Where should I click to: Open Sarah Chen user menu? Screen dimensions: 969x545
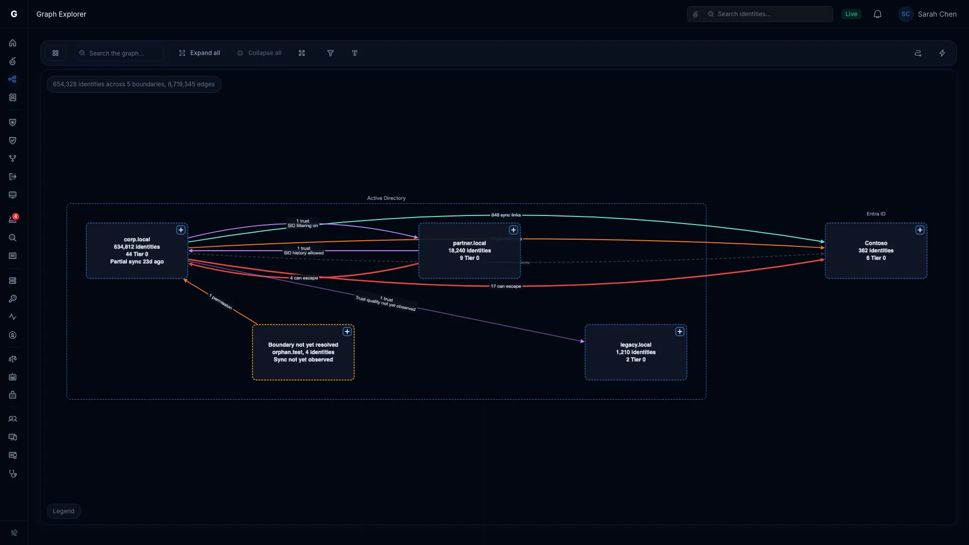(x=928, y=14)
